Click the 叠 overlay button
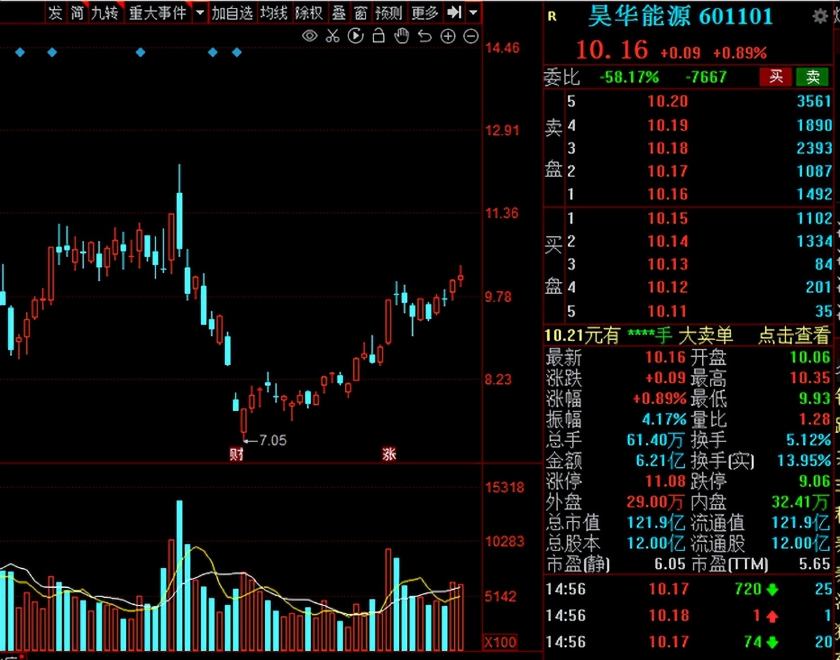The width and height of the screenshot is (840, 660). (x=339, y=12)
